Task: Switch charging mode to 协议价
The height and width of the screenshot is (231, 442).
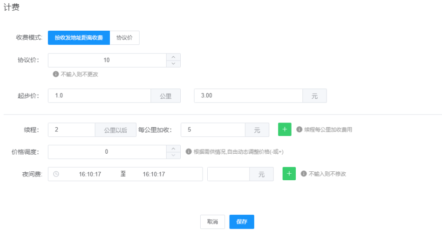Action: 124,38
